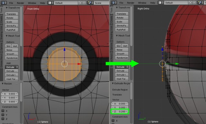This screenshot has height=124, width=206.
Task: Open the scene browser icon in left window
Action: click(x=90, y=3)
